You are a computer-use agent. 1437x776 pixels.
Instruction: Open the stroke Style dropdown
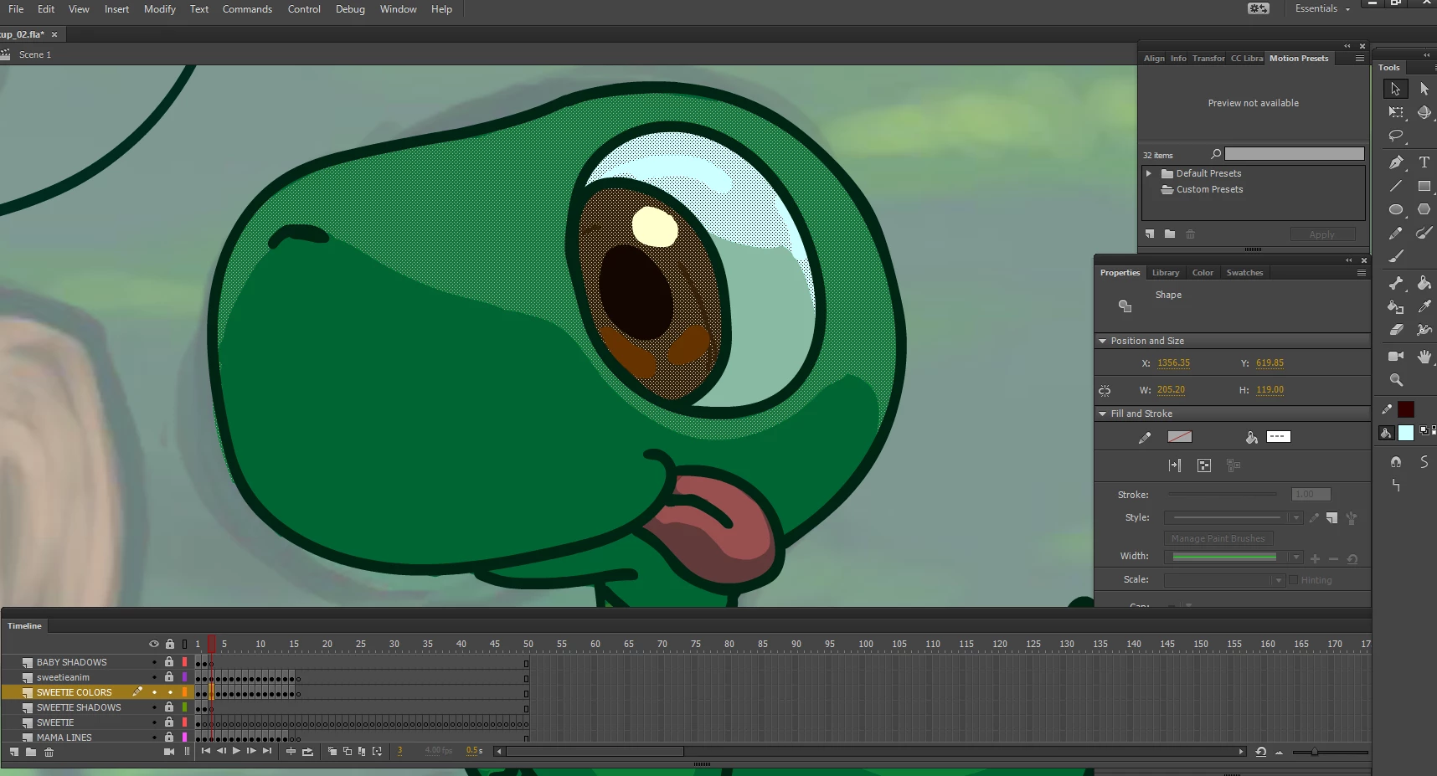[1296, 517]
